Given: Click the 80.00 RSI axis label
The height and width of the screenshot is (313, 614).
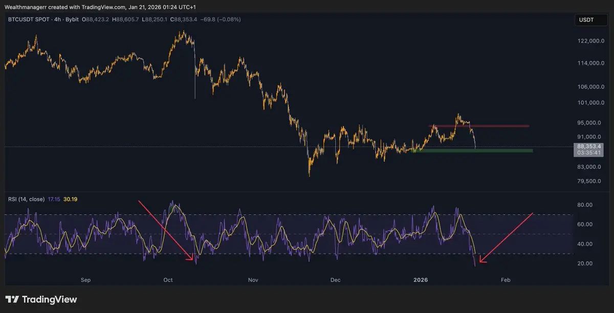Looking at the screenshot, I should pos(585,205).
